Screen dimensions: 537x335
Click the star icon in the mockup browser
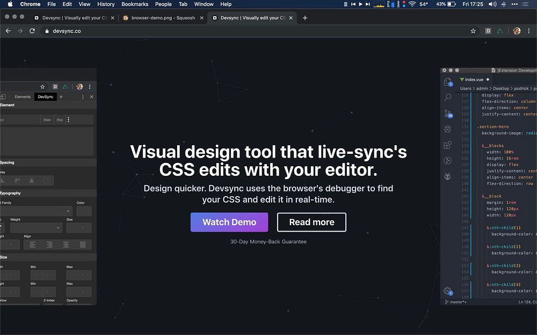[x=42, y=87]
